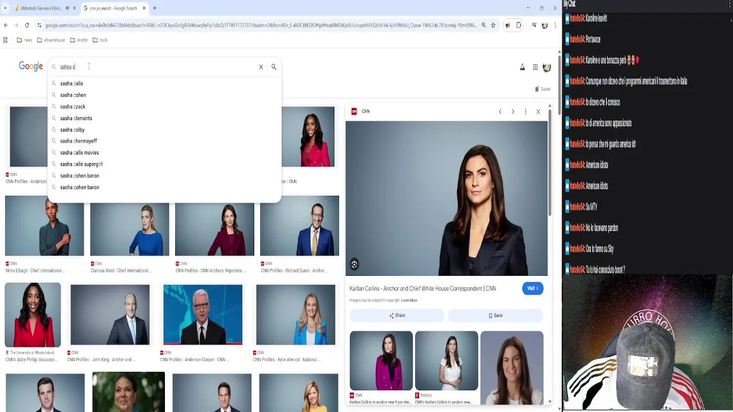
Task: Click the address bar URL
Action: [261, 25]
